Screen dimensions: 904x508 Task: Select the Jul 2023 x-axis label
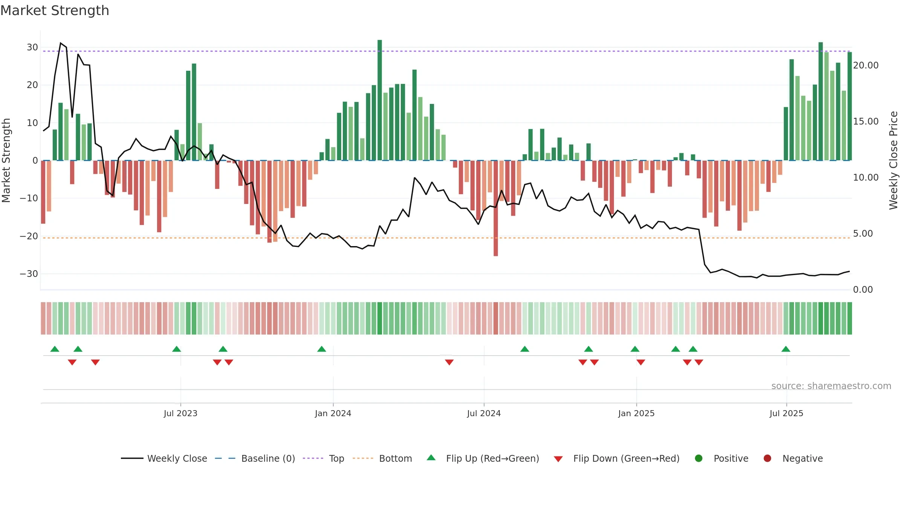coord(180,413)
